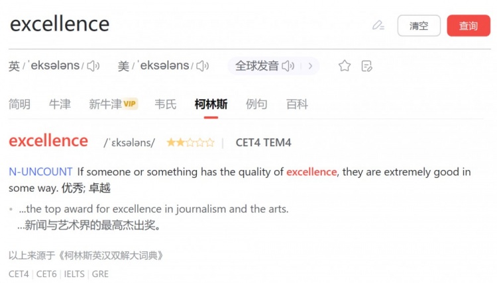Open the word notes icon

[366, 65]
